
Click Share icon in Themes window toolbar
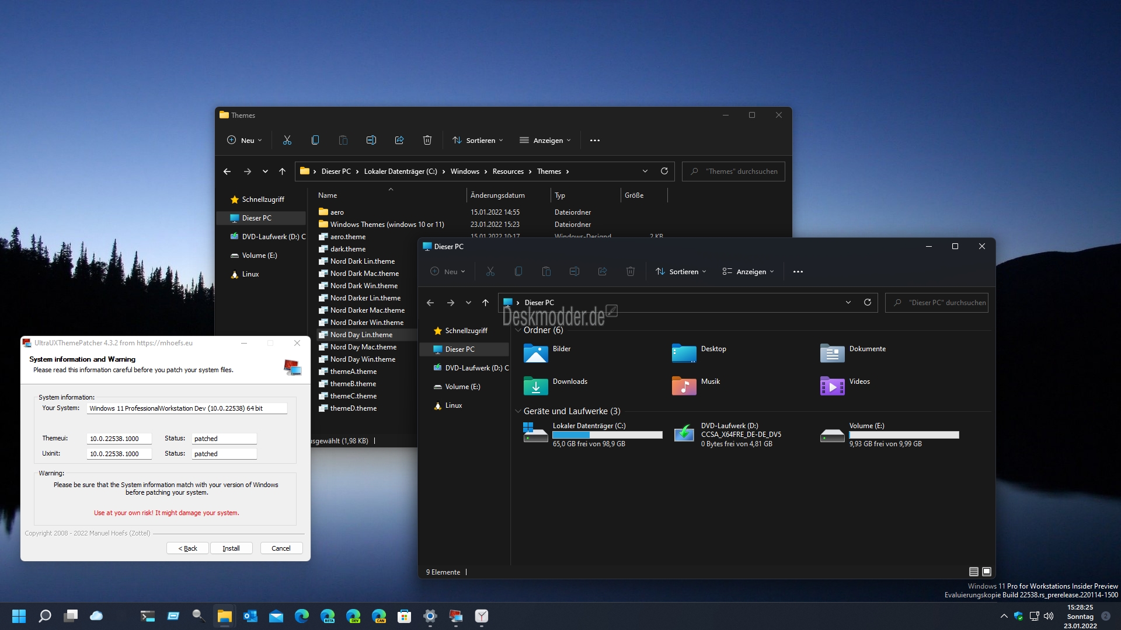pyautogui.click(x=399, y=140)
